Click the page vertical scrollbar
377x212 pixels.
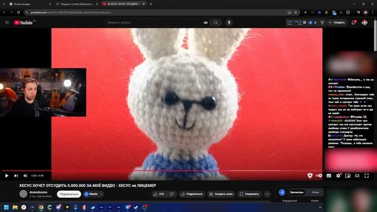[375, 35]
